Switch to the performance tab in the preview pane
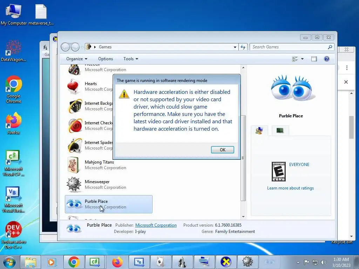359x269 pixels. (x=280, y=130)
